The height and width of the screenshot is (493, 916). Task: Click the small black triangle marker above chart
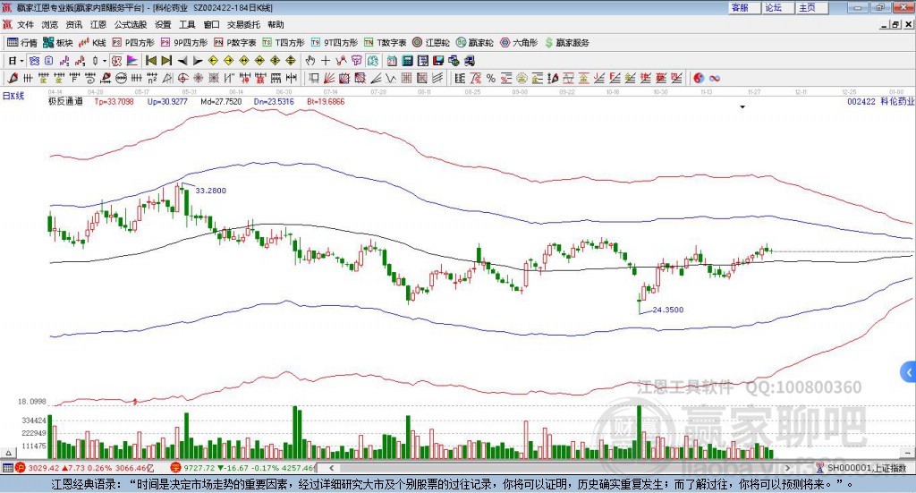click(742, 106)
